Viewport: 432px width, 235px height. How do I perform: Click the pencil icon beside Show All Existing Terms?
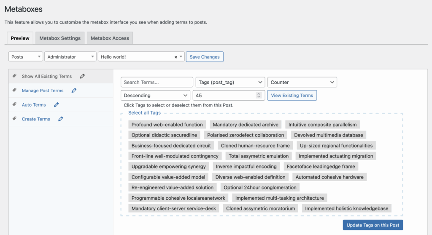coord(82,76)
